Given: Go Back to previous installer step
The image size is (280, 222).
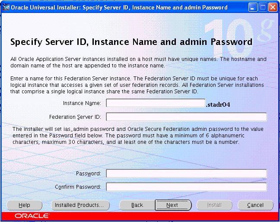Looking at the screenshot, I should [137, 205].
